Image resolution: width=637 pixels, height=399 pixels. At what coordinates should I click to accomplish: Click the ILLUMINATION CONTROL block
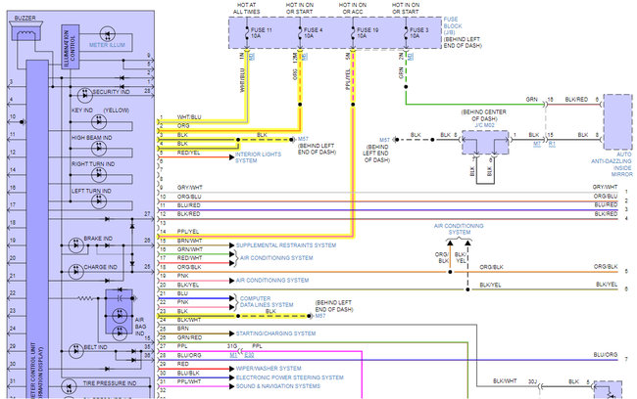pyautogui.click(x=70, y=47)
